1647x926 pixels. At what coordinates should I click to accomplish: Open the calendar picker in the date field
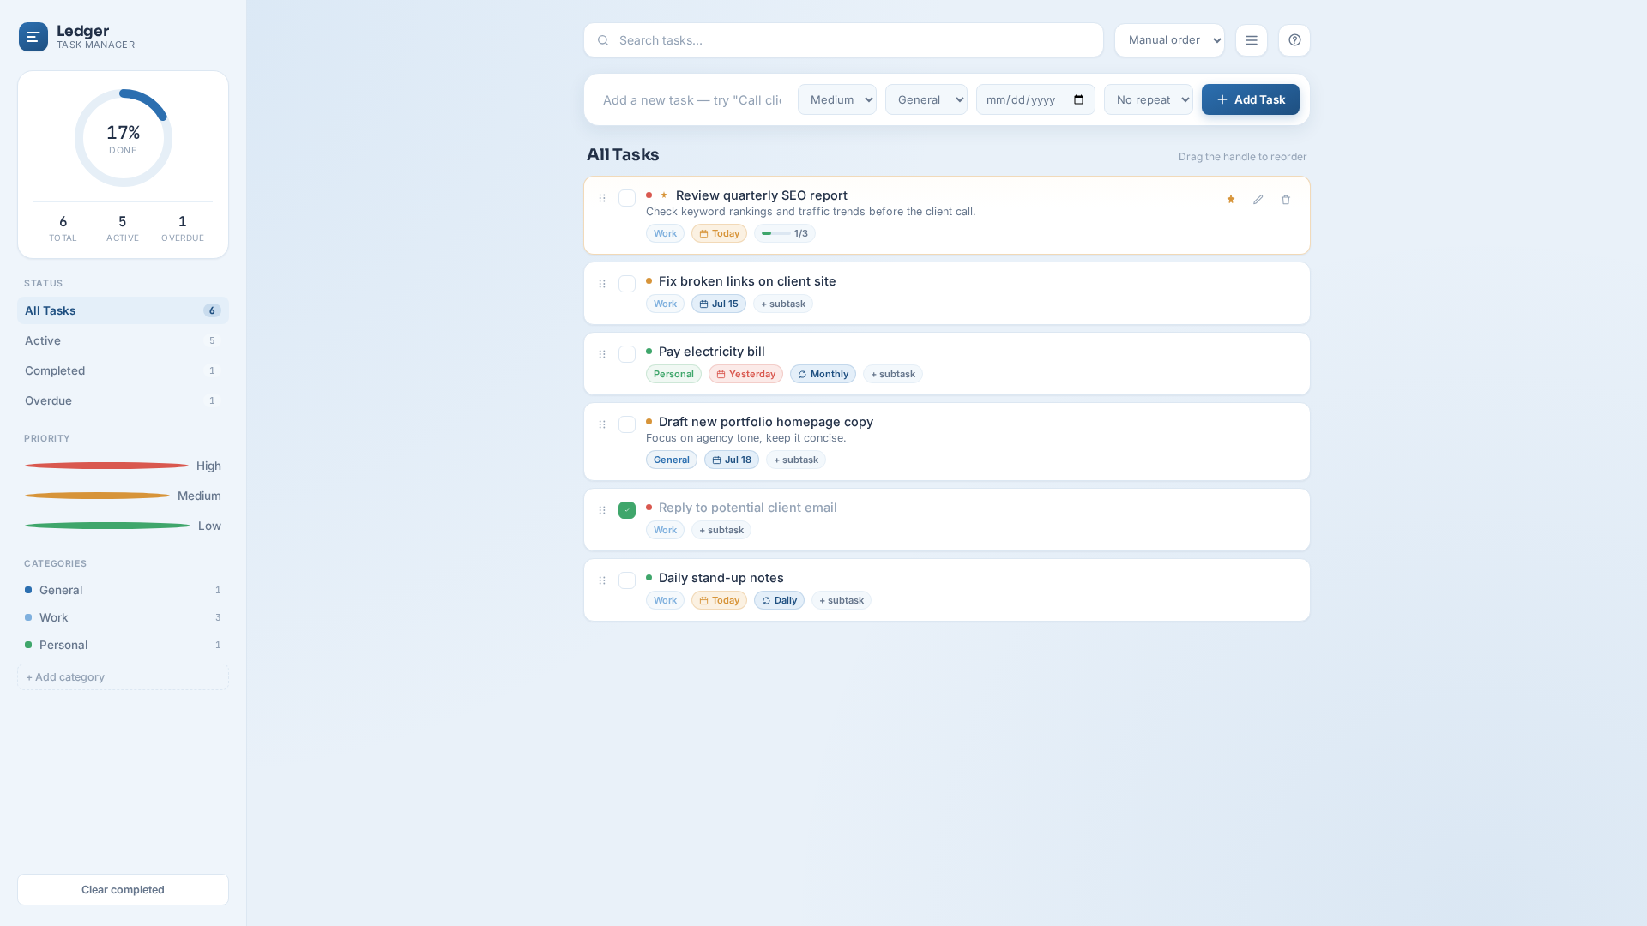tap(1079, 99)
